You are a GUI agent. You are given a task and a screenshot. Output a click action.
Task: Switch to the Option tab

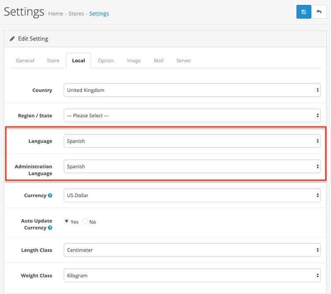[106, 60]
